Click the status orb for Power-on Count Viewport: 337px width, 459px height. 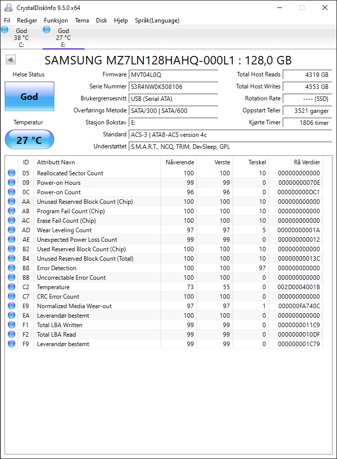click(11, 192)
